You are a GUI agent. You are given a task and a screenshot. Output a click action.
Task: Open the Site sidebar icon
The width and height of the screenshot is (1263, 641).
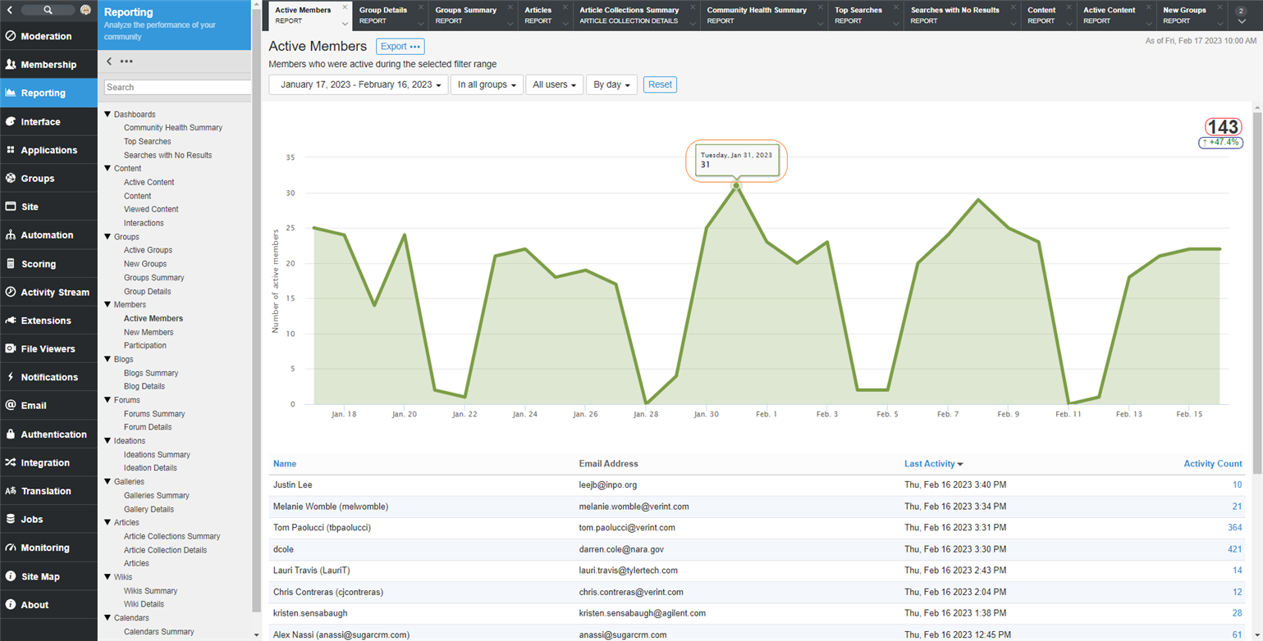pyautogui.click(x=11, y=207)
